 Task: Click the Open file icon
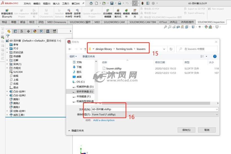click(x=104, y=3)
